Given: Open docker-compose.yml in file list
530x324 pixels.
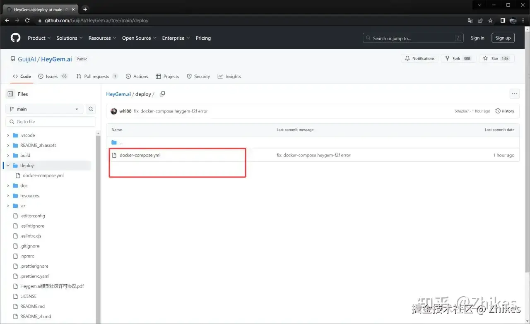Looking at the screenshot, I should (140, 155).
